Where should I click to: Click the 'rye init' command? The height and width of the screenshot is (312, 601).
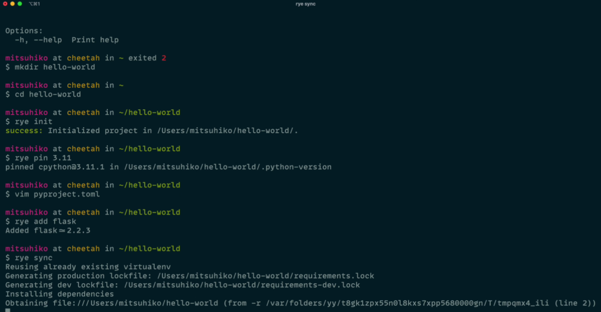tap(33, 122)
